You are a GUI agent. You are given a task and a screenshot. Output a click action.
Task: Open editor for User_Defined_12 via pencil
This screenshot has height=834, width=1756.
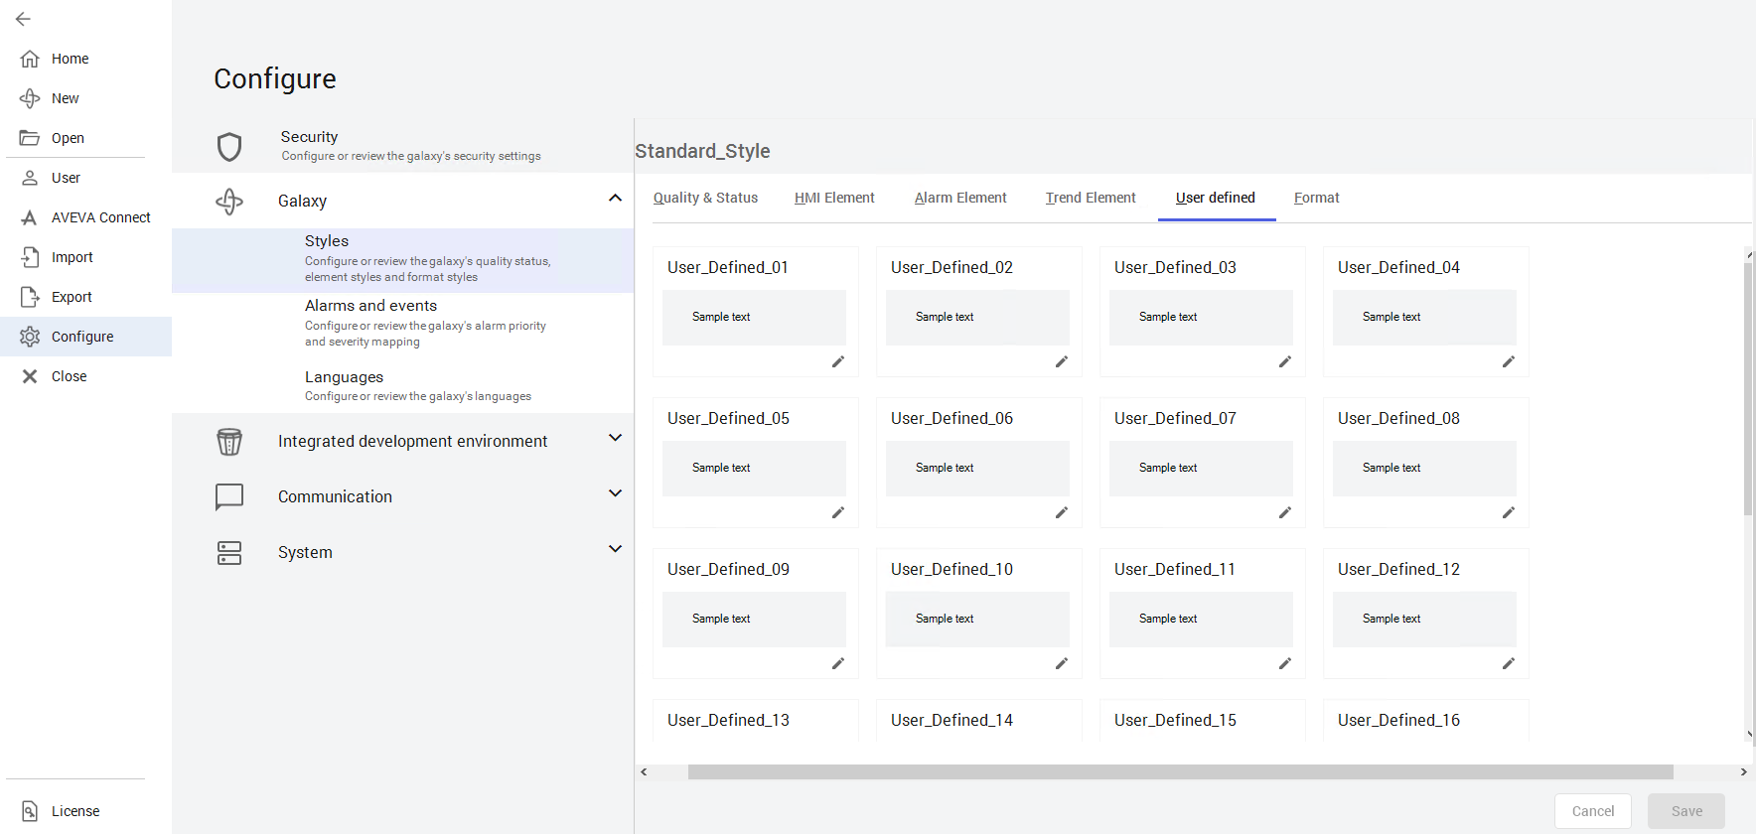click(1508, 663)
